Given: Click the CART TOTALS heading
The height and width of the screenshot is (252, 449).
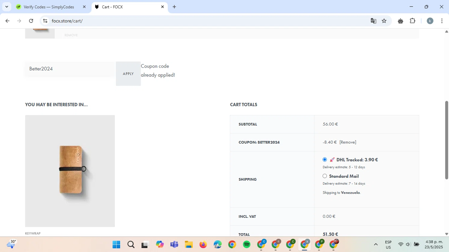Looking at the screenshot, I should point(244,105).
